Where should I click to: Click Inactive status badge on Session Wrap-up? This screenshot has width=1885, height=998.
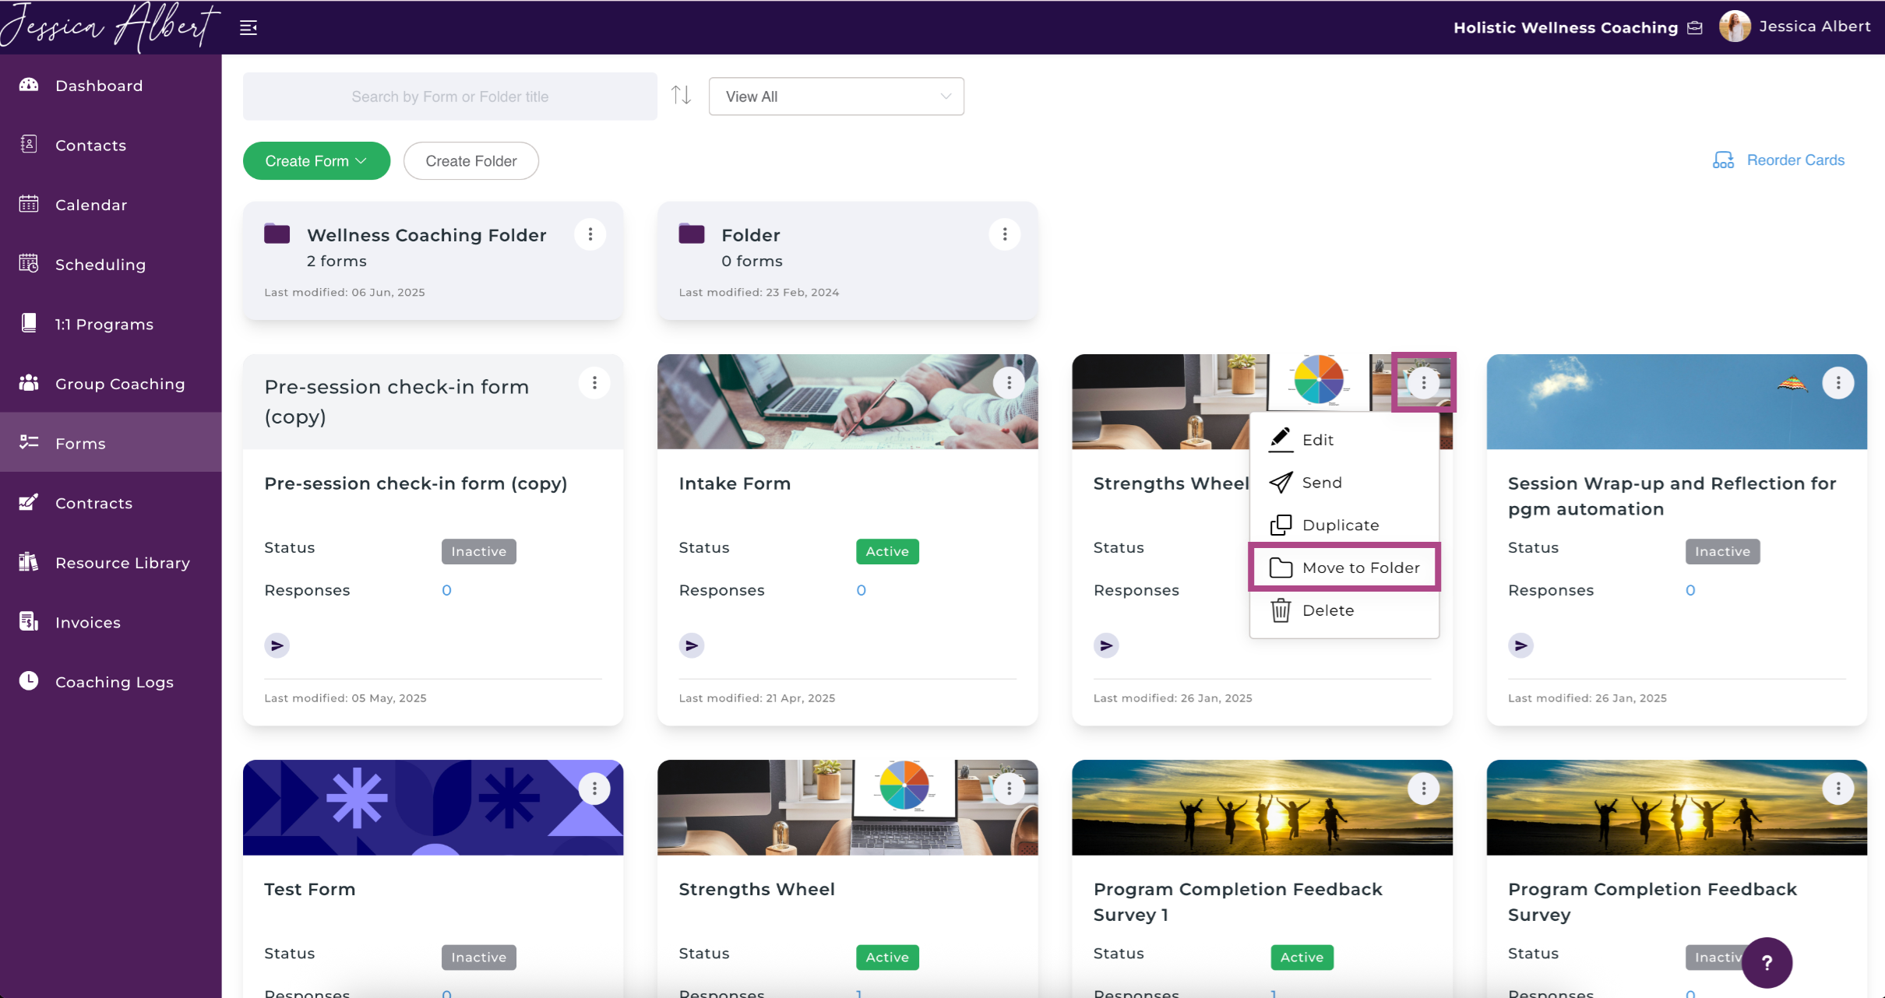click(x=1722, y=551)
